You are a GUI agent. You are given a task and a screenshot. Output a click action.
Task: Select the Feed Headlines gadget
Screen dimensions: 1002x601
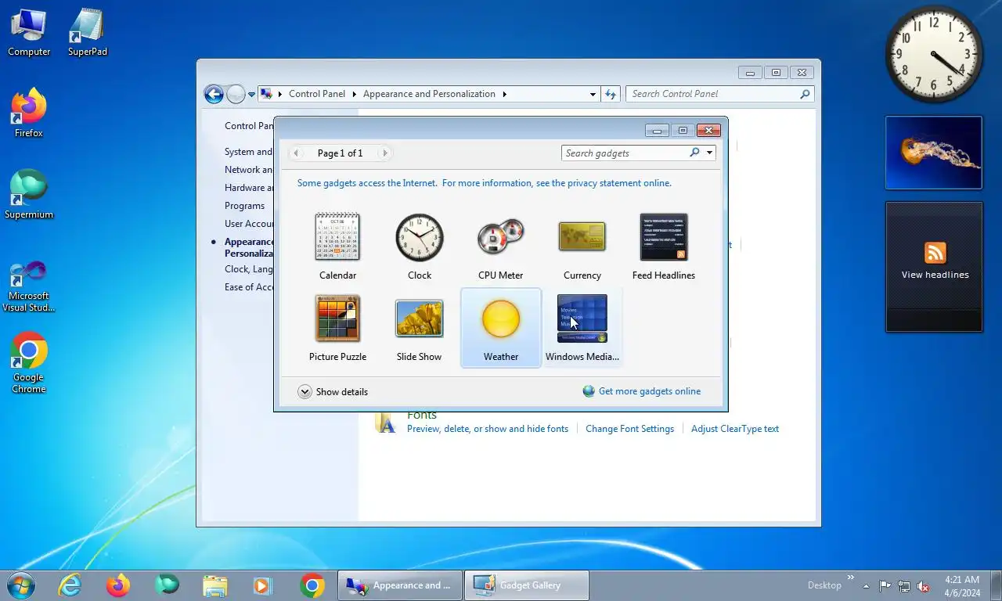point(663,246)
